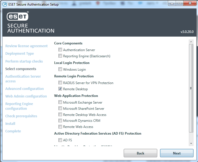Image resolution: width=198 pixels, height=162 pixels.
Task: Open Web Admin configuration step
Action: (26, 96)
